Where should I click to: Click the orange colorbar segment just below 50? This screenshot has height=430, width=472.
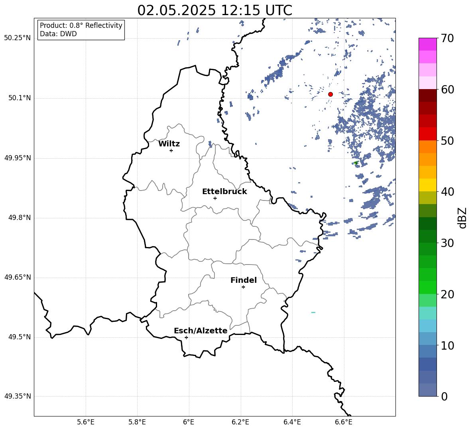427,147
